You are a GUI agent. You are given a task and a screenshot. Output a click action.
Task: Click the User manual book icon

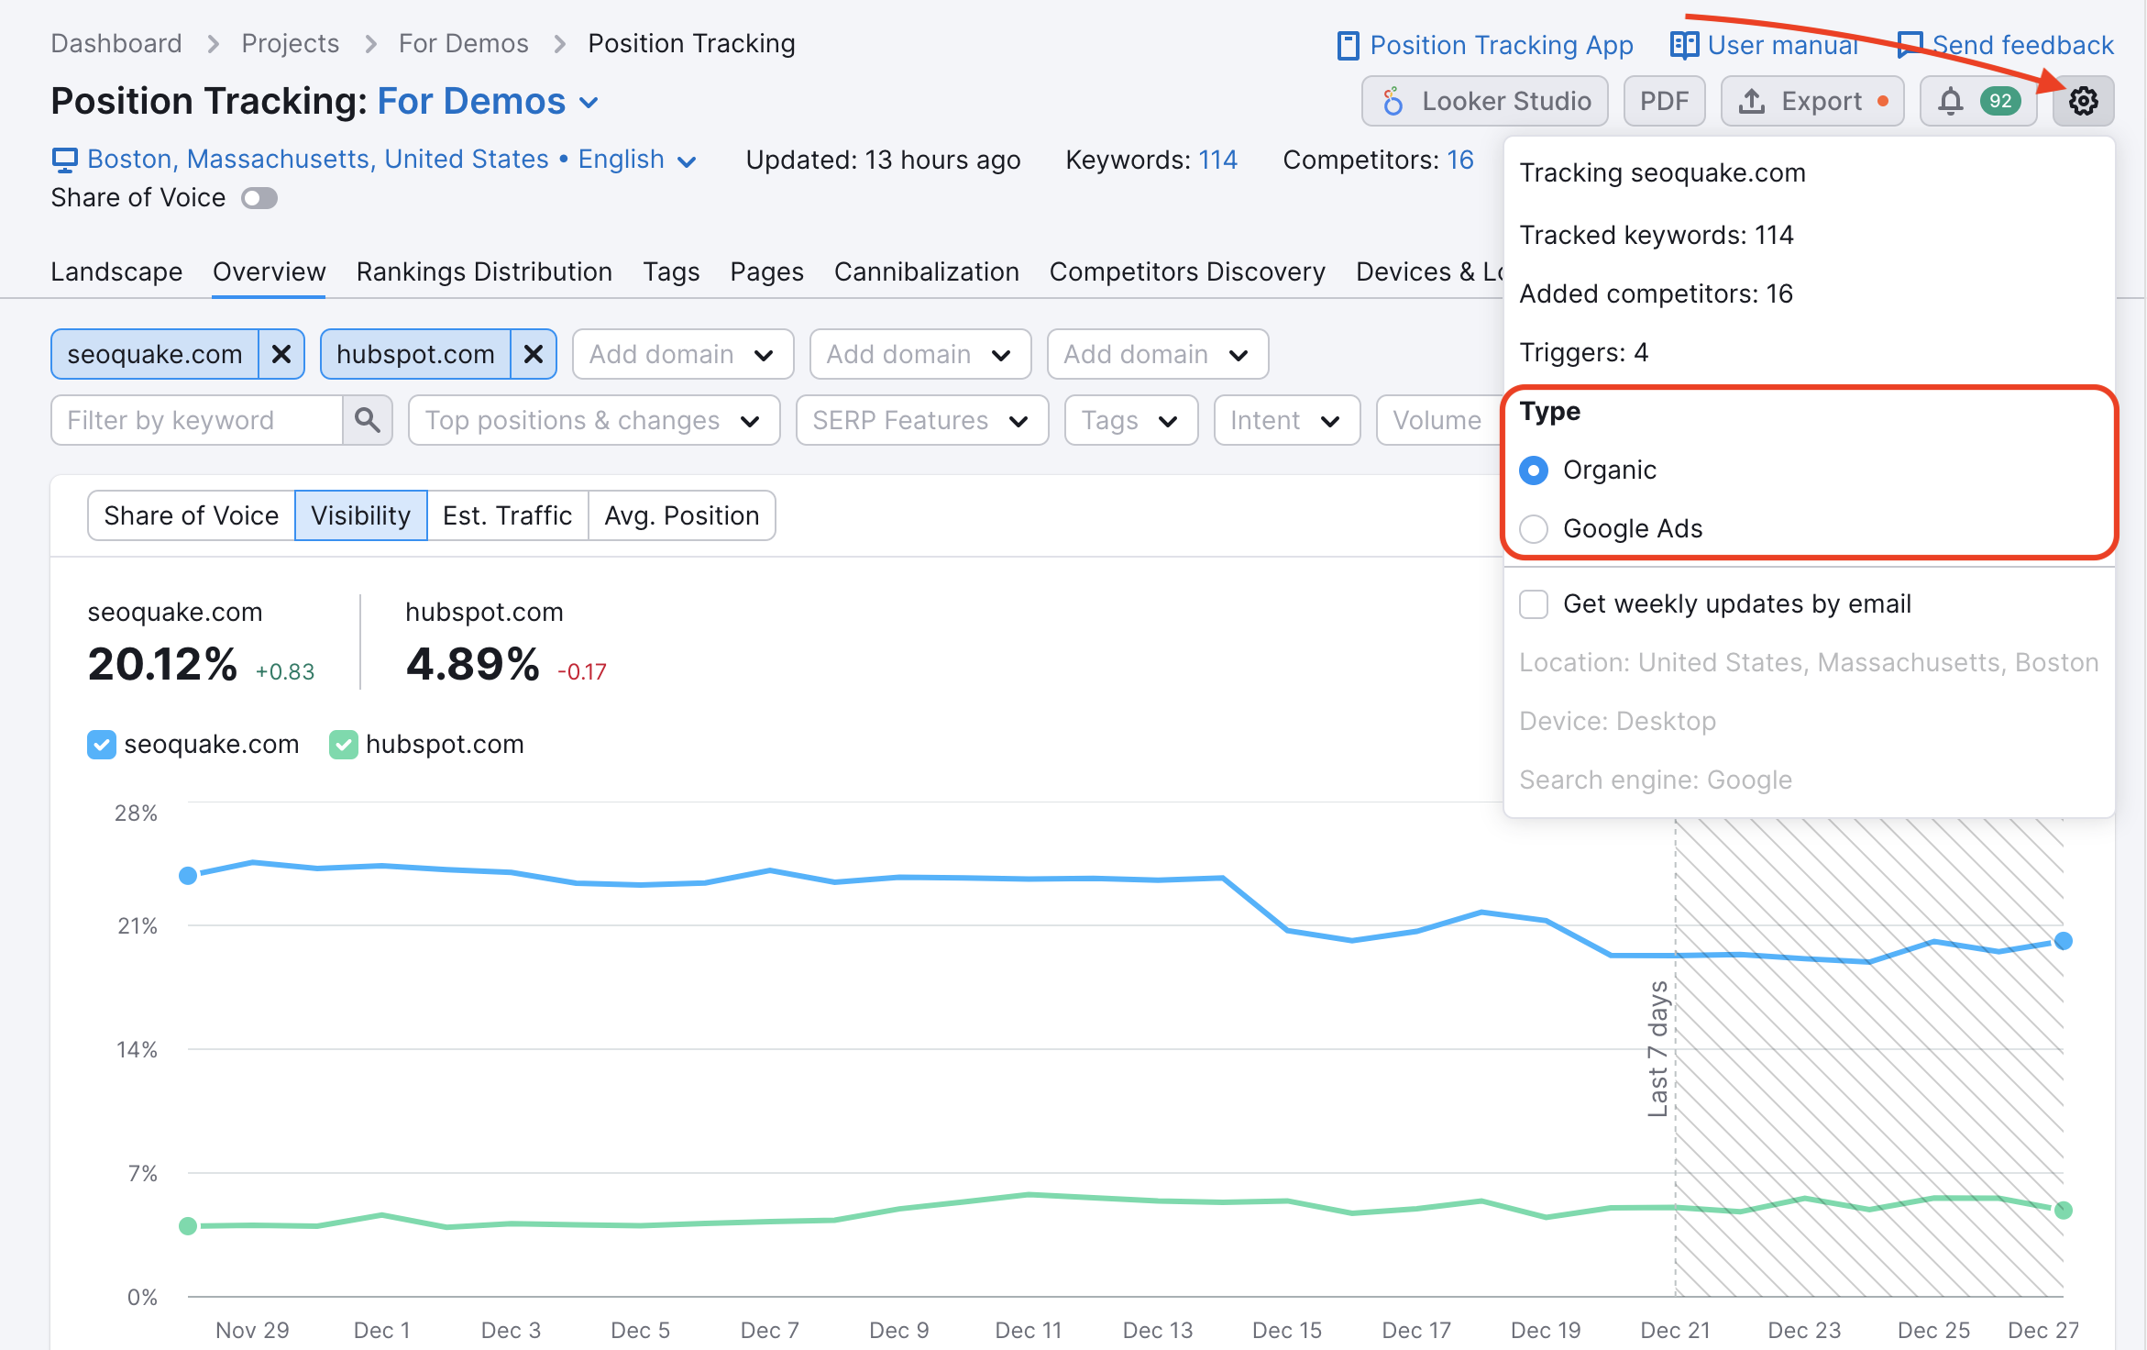(1684, 45)
